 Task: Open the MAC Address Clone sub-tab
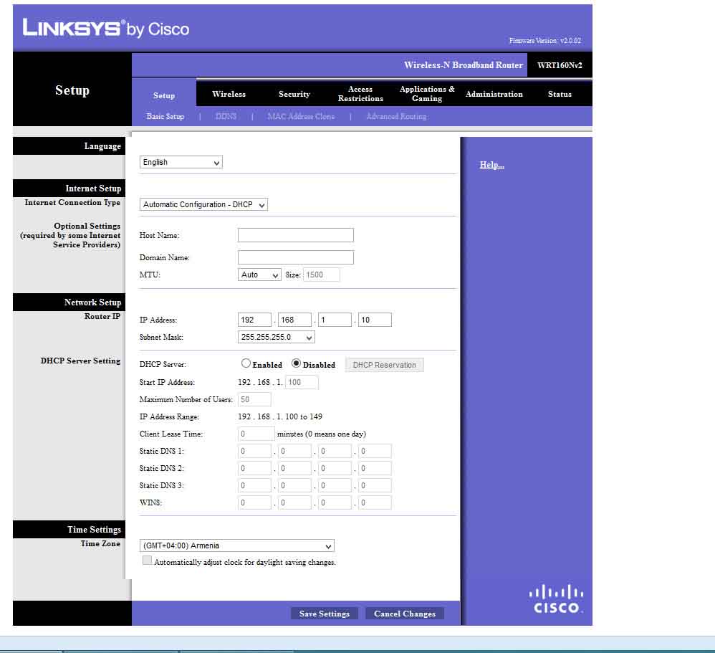pos(301,116)
